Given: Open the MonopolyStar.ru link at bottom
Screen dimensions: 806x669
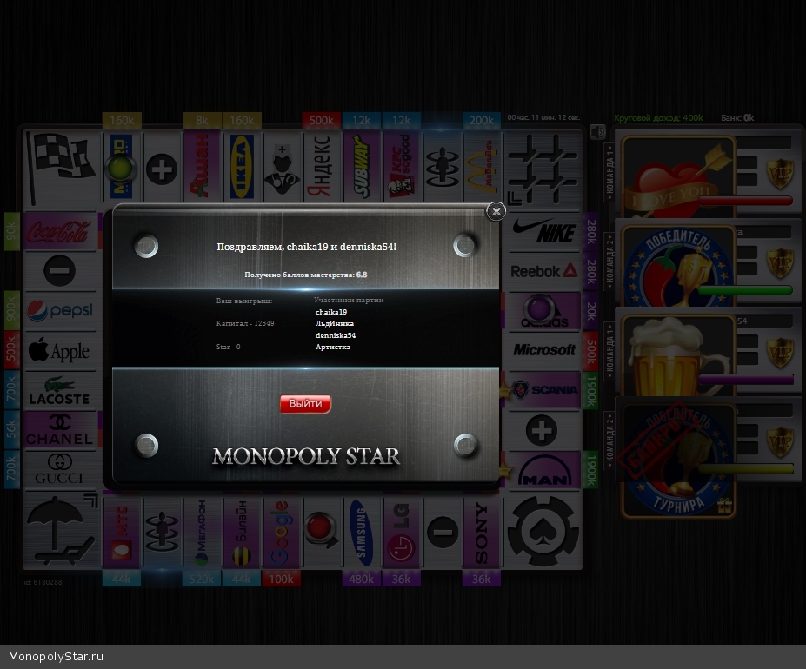Looking at the screenshot, I should (56, 657).
